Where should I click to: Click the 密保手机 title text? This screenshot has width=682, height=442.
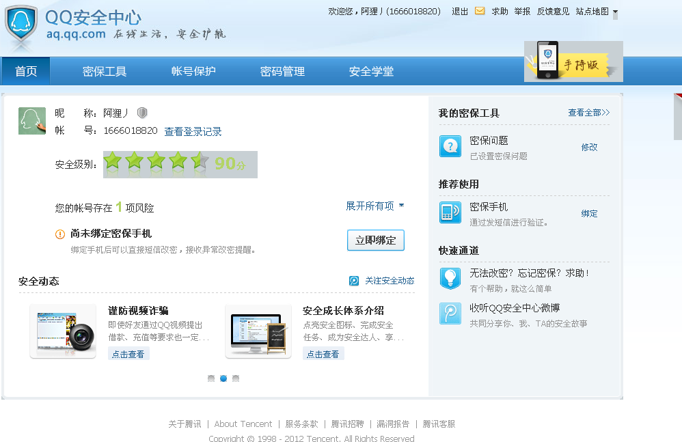point(489,207)
